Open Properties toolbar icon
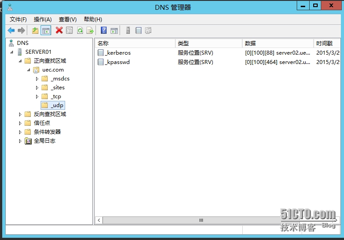 click(x=69, y=30)
